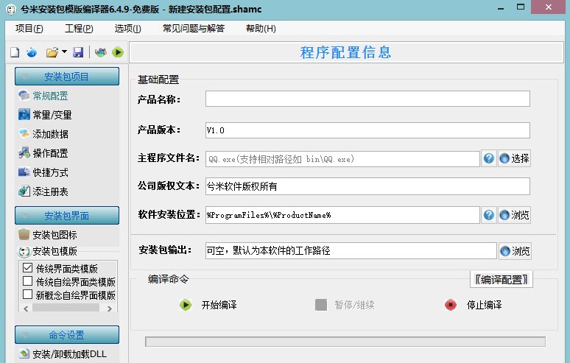Click the 安装包模版 face icon
Screen dimensions: 570x363
coord(24,251)
